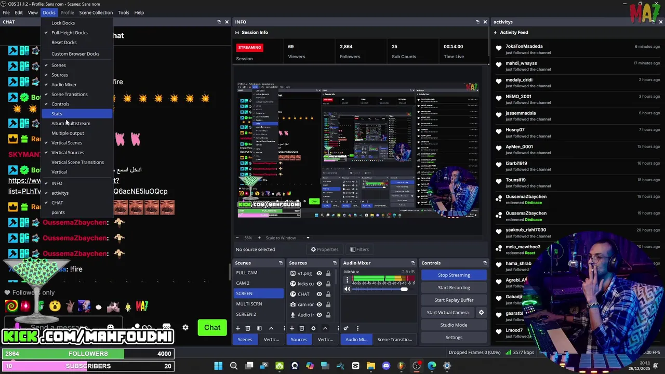Image resolution: width=665 pixels, height=374 pixels.
Task: Hide v1.png source with eye icon
Action: 319,273
